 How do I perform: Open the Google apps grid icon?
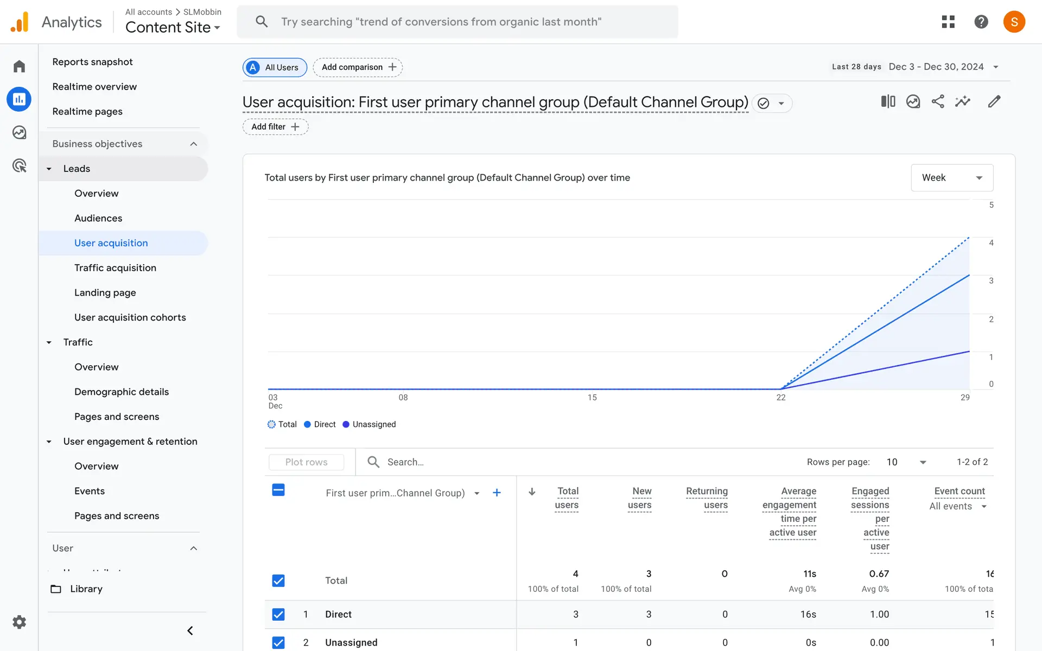click(x=948, y=22)
